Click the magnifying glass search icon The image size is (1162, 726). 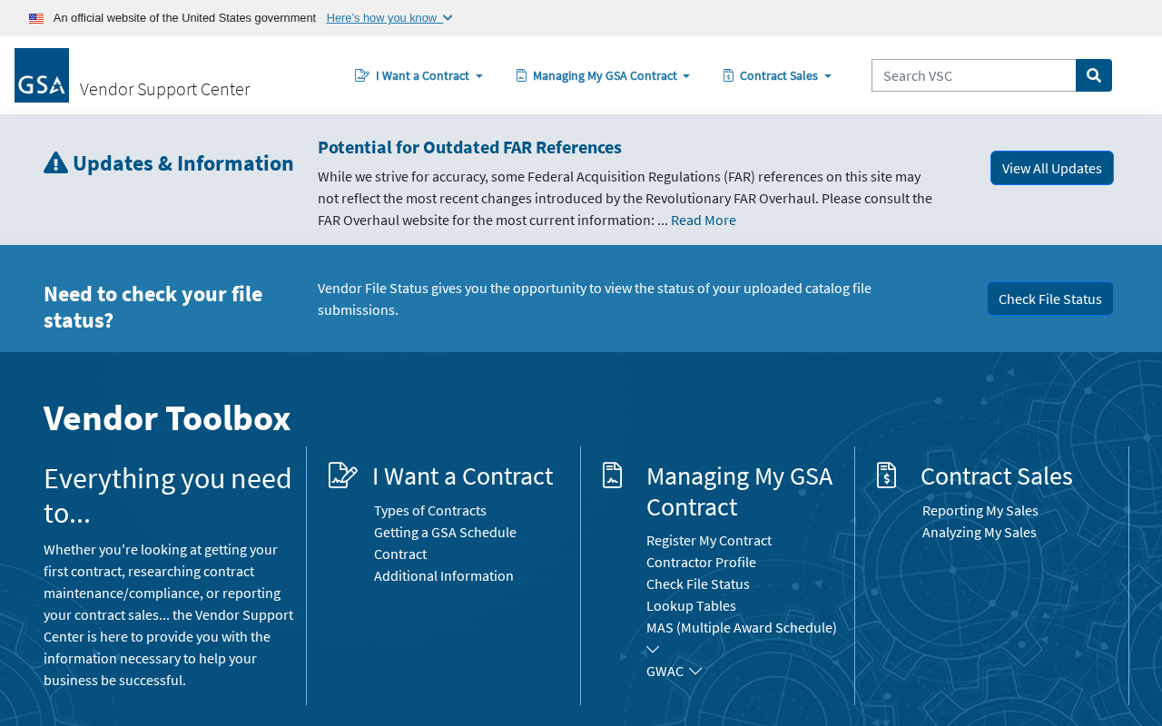[x=1094, y=75]
